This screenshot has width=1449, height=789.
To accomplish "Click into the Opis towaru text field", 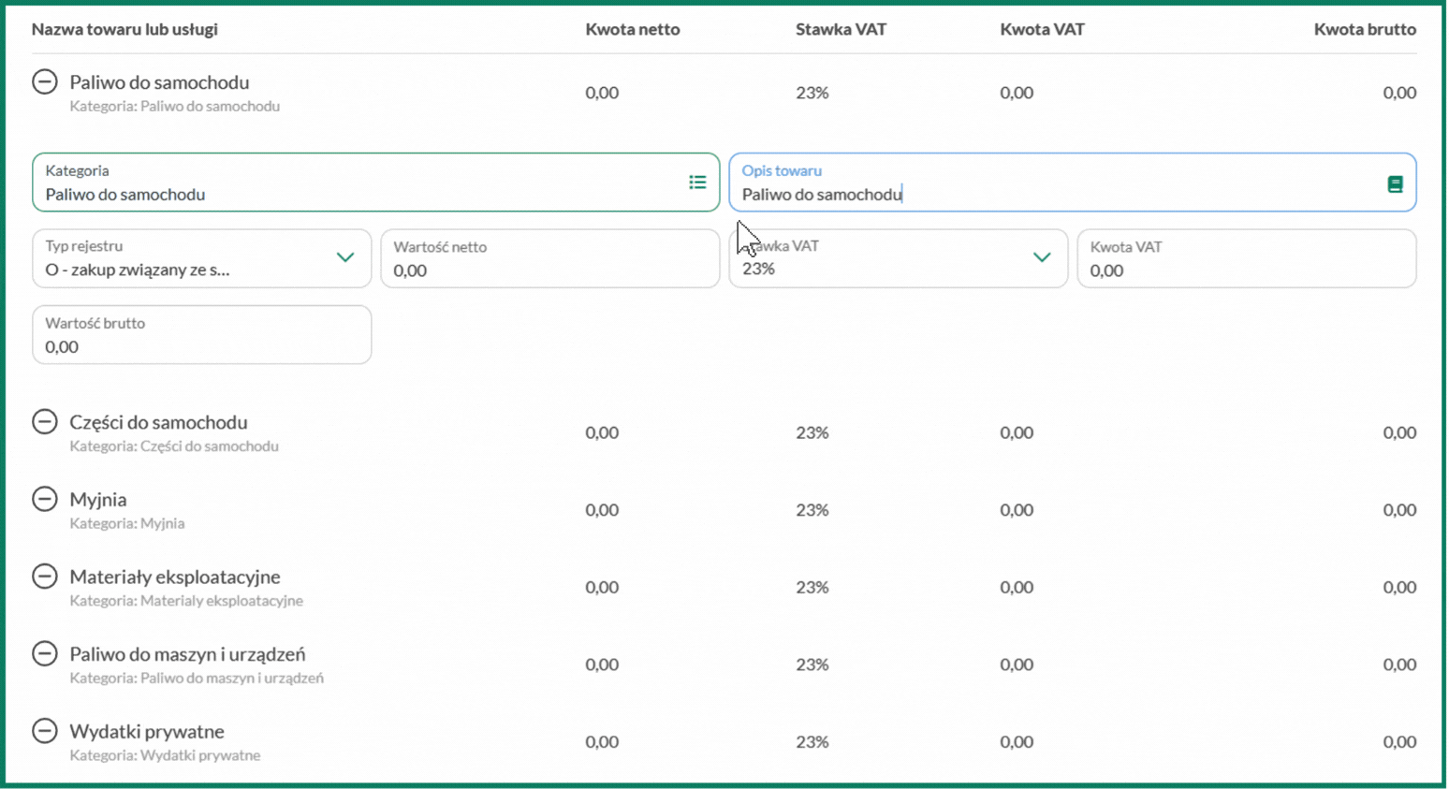I will pos(1072,183).
